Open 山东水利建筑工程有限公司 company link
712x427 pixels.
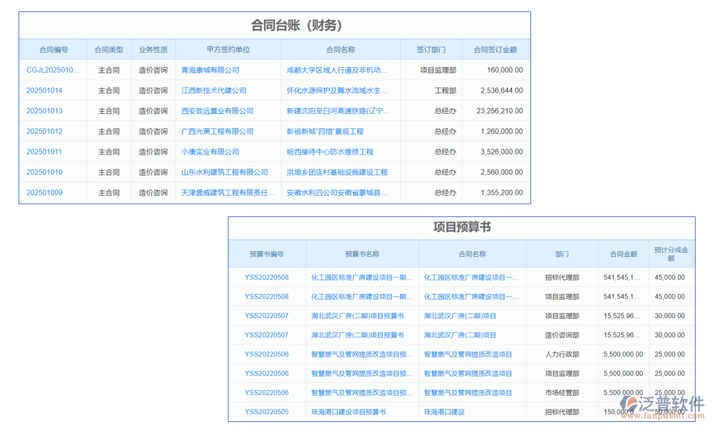pyautogui.click(x=225, y=172)
